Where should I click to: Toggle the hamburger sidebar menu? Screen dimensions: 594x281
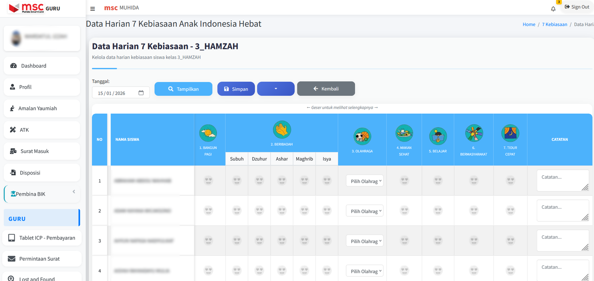point(92,9)
